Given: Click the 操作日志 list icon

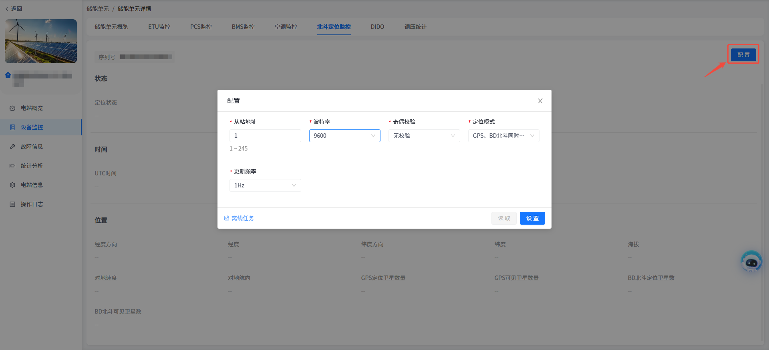Looking at the screenshot, I should click(x=12, y=204).
